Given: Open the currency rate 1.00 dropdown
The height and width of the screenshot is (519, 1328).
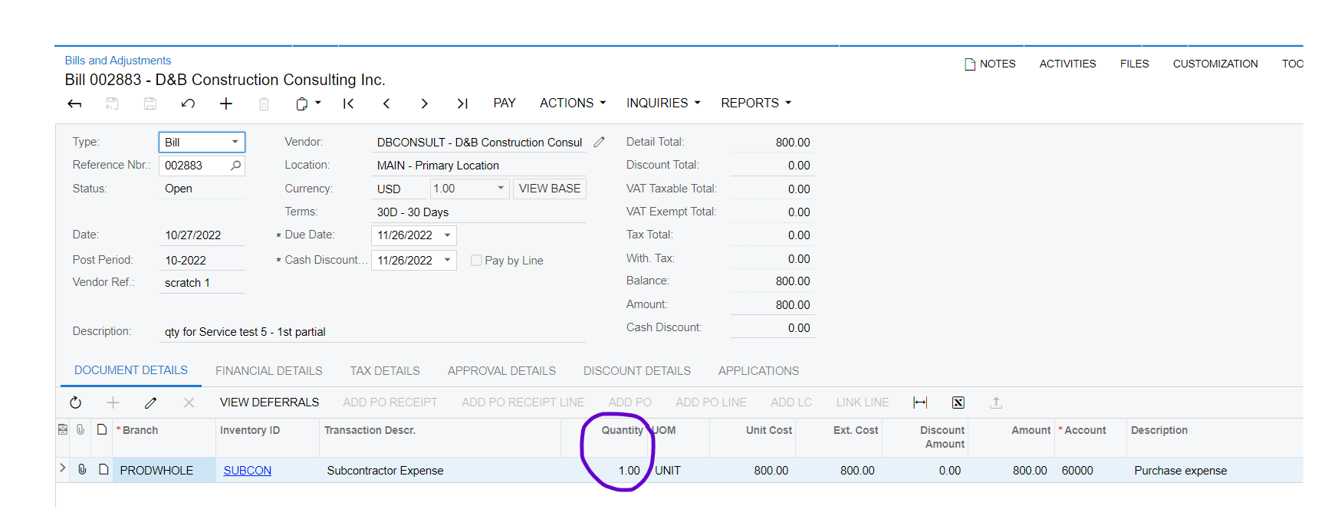Looking at the screenshot, I should pos(501,188).
